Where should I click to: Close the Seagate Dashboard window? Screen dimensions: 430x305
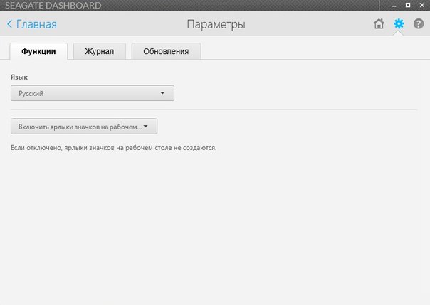click(421, 5)
